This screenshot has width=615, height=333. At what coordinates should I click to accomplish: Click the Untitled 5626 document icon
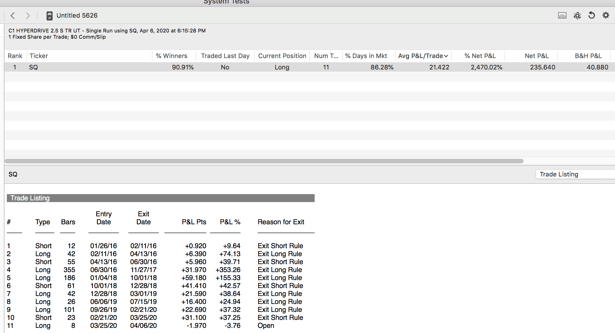click(49, 16)
